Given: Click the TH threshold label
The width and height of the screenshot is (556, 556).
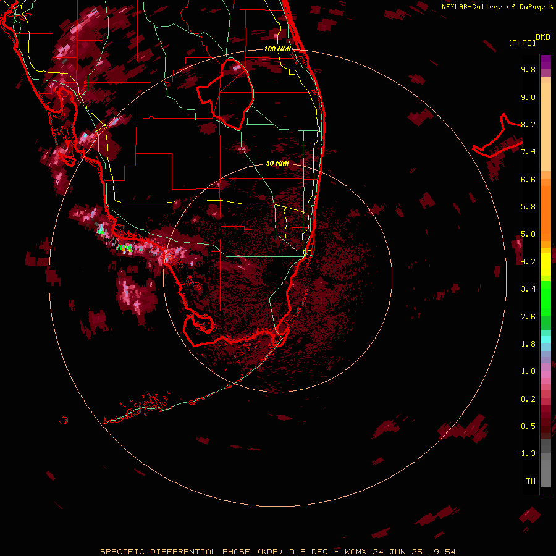Looking at the screenshot, I should pyautogui.click(x=531, y=481).
